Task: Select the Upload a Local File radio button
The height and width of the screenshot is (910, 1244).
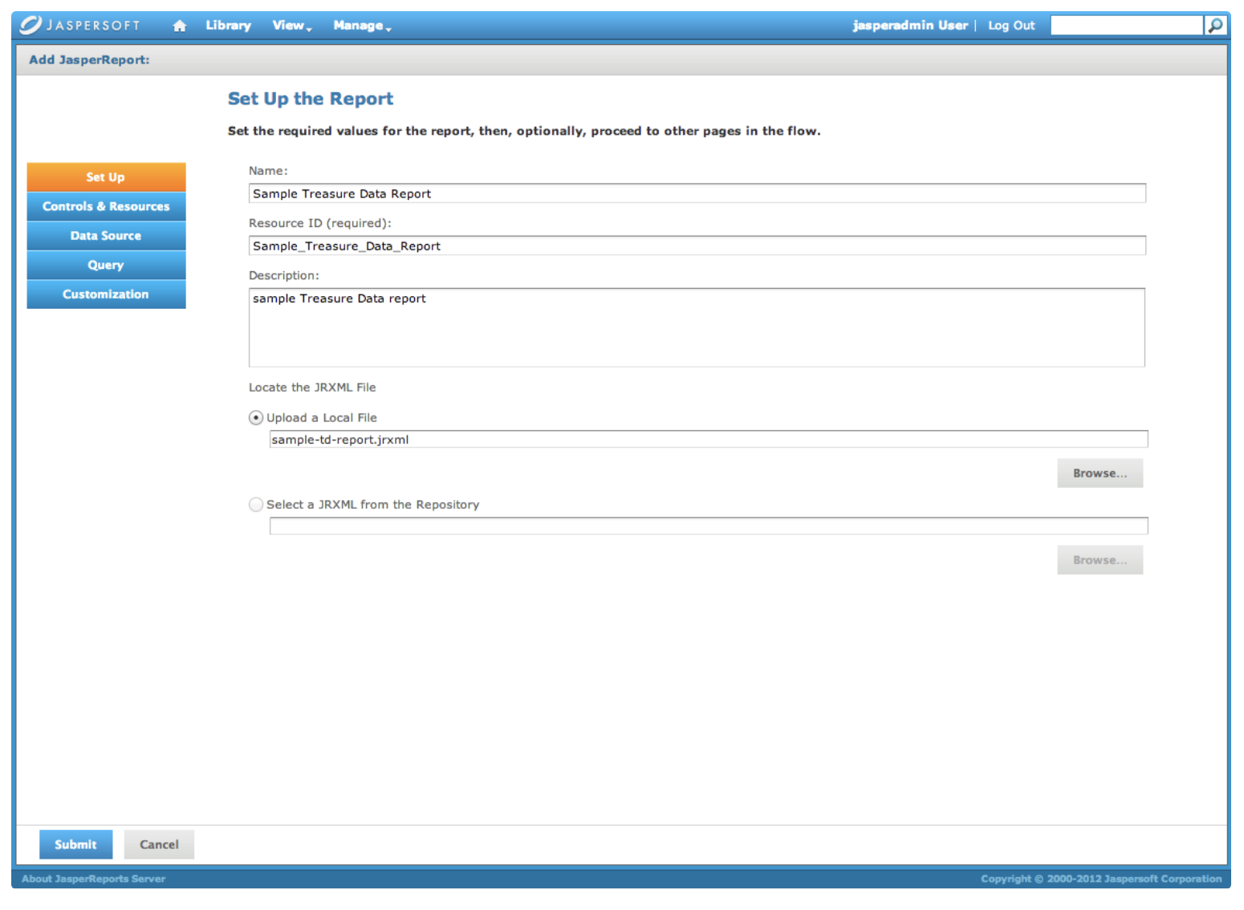Action: coord(256,418)
